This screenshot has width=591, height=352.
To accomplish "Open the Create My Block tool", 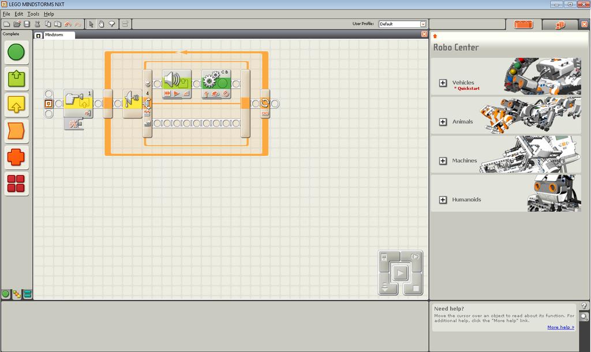I will coord(125,24).
